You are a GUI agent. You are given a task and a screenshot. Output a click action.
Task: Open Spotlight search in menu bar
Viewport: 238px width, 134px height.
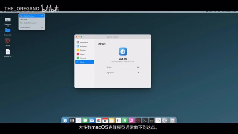coord(215,12)
